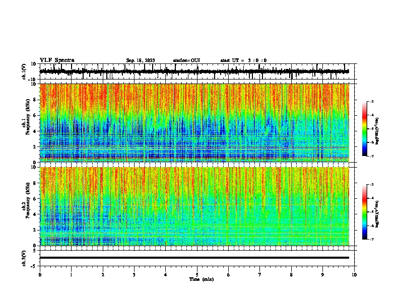
Task: Click the ch.3(V) axis label
Action: coord(24,258)
